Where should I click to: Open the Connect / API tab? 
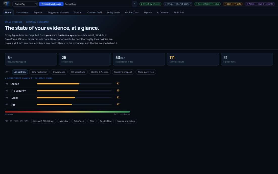[95, 12]
